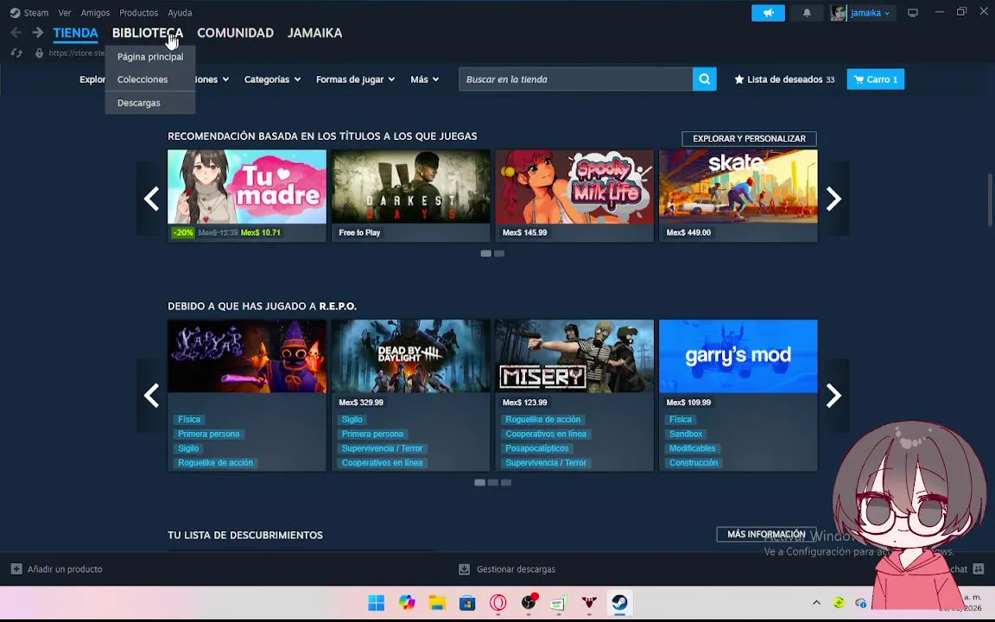The width and height of the screenshot is (995, 622).
Task: Click the wishlist star icon
Action: 738,79
